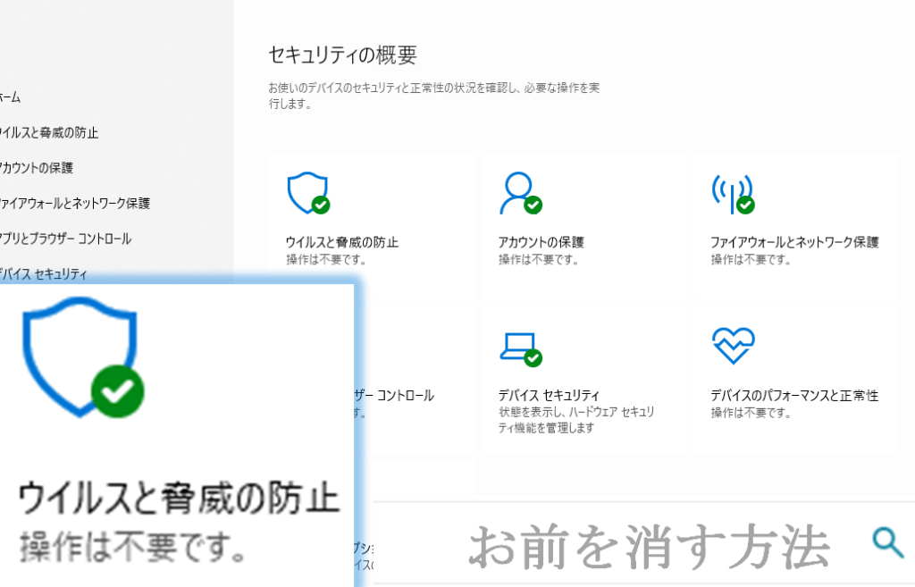This screenshot has width=915, height=587.
Task: Open the デバイス セキュリティ tile heading
Action: click(549, 396)
